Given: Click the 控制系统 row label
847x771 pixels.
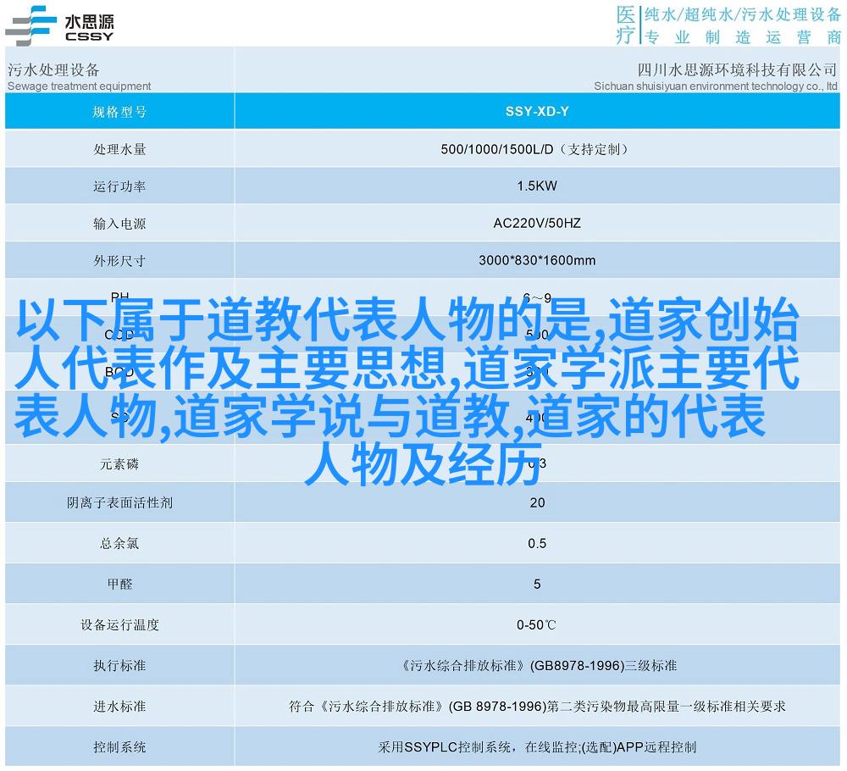Looking at the screenshot, I should point(119,747).
